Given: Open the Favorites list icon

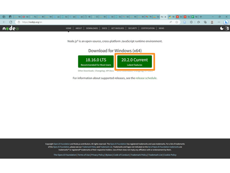Looking at the screenshot, I should click(x=199, y=22).
